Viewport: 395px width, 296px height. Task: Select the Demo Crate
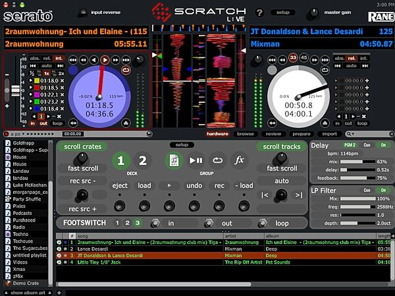26,283
